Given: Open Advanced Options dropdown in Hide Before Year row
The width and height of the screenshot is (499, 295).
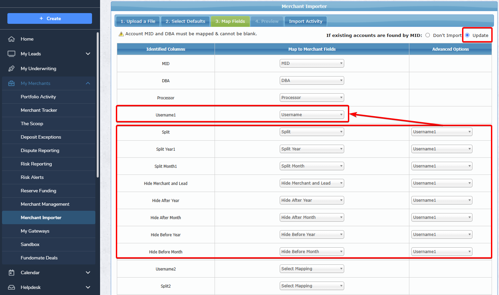Looking at the screenshot, I should point(442,235).
